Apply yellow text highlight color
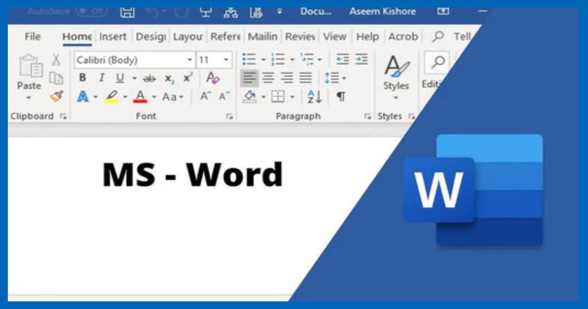 coord(111,96)
